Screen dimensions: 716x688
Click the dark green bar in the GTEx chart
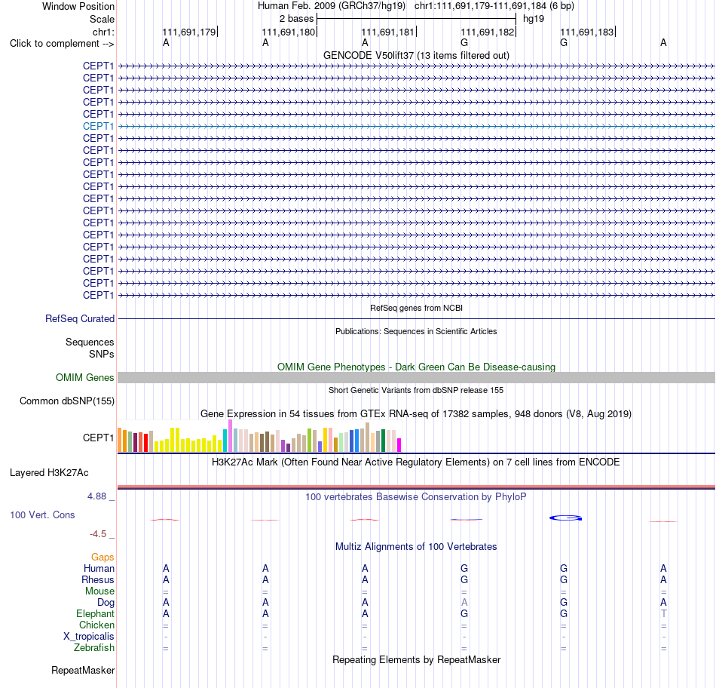pyautogui.click(x=383, y=441)
